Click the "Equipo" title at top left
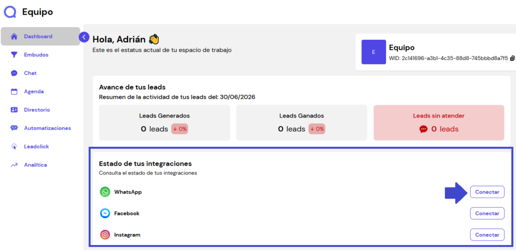516x250 pixels. 37,12
